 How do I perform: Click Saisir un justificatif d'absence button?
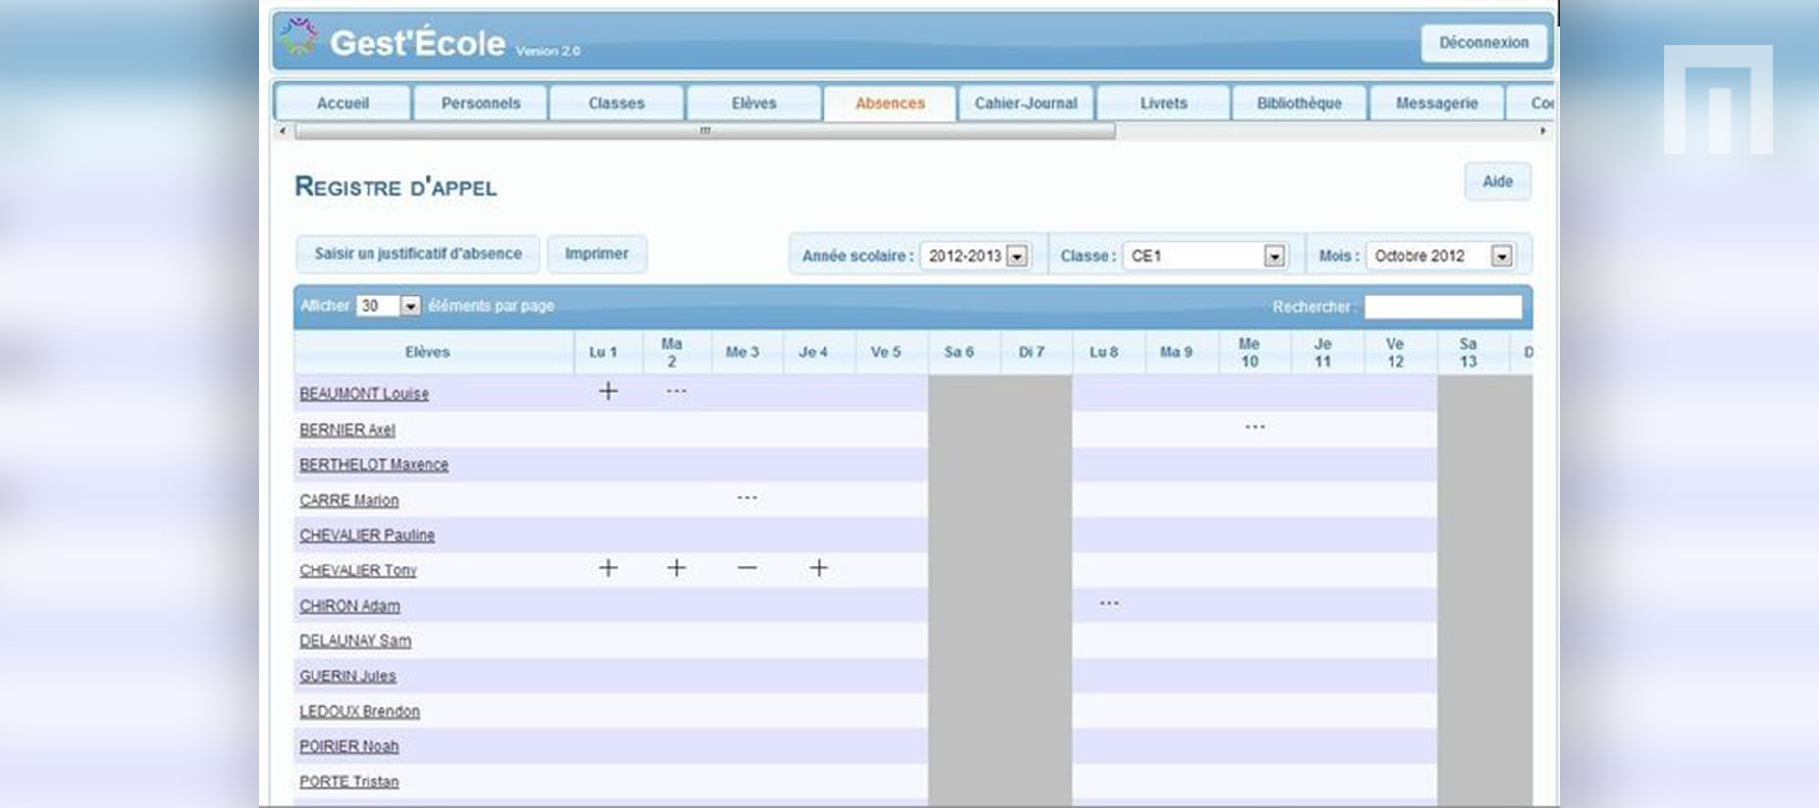[418, 254]
